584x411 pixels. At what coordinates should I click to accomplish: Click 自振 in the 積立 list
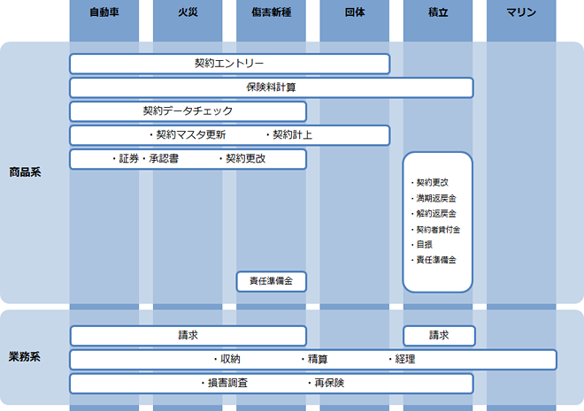424,244
